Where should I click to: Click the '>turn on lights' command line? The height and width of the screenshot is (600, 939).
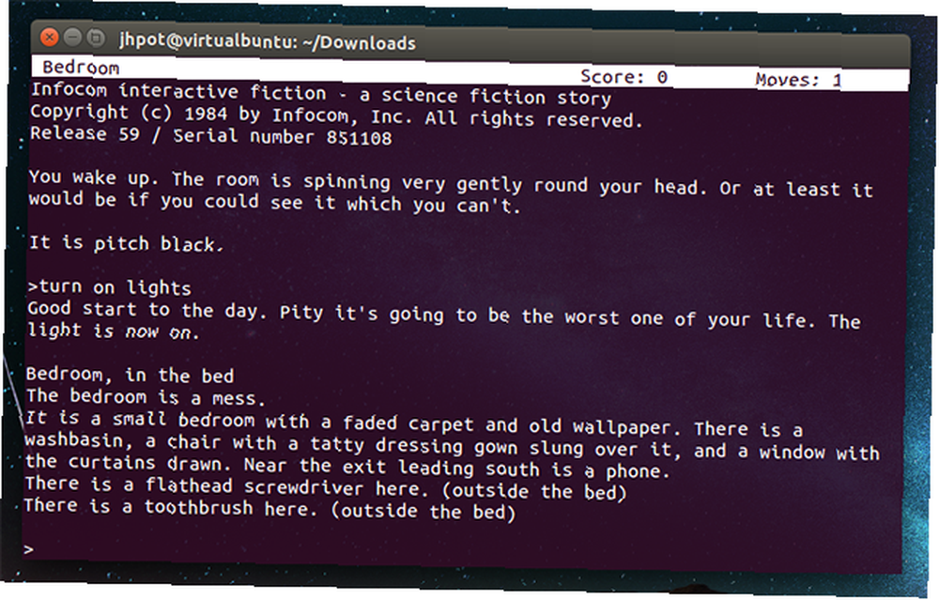pos(110,287)
